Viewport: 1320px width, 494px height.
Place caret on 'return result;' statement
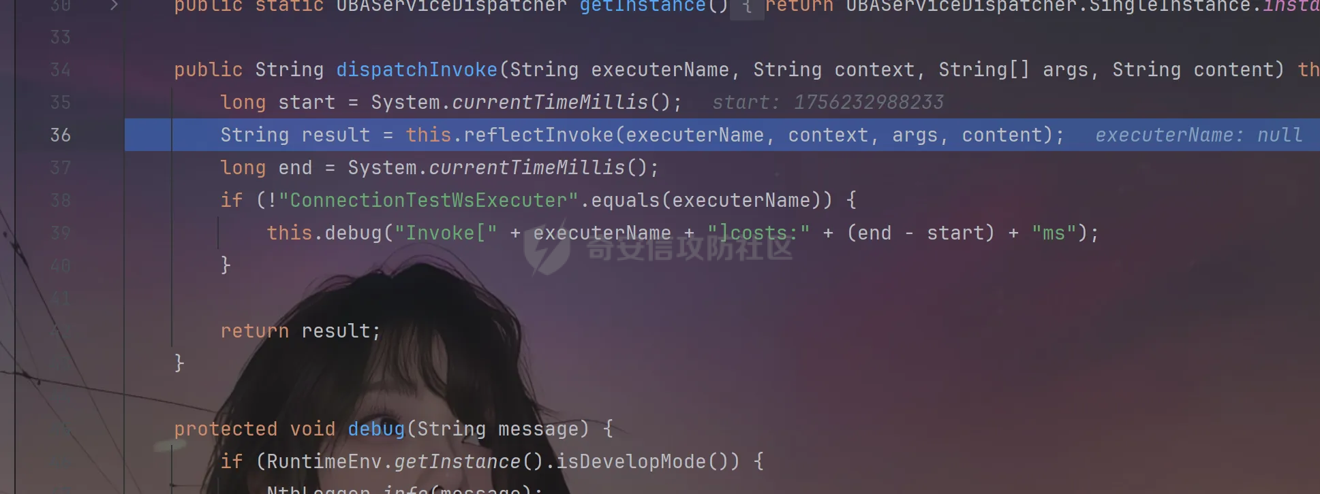coord(300,331)
